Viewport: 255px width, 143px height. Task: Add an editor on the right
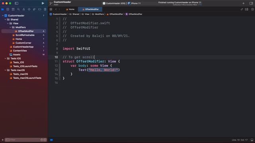(x=252, y=10)
